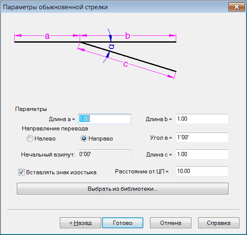Close the switch parameters dialog
The image size is (247, 235).
(x=236, y=7)
